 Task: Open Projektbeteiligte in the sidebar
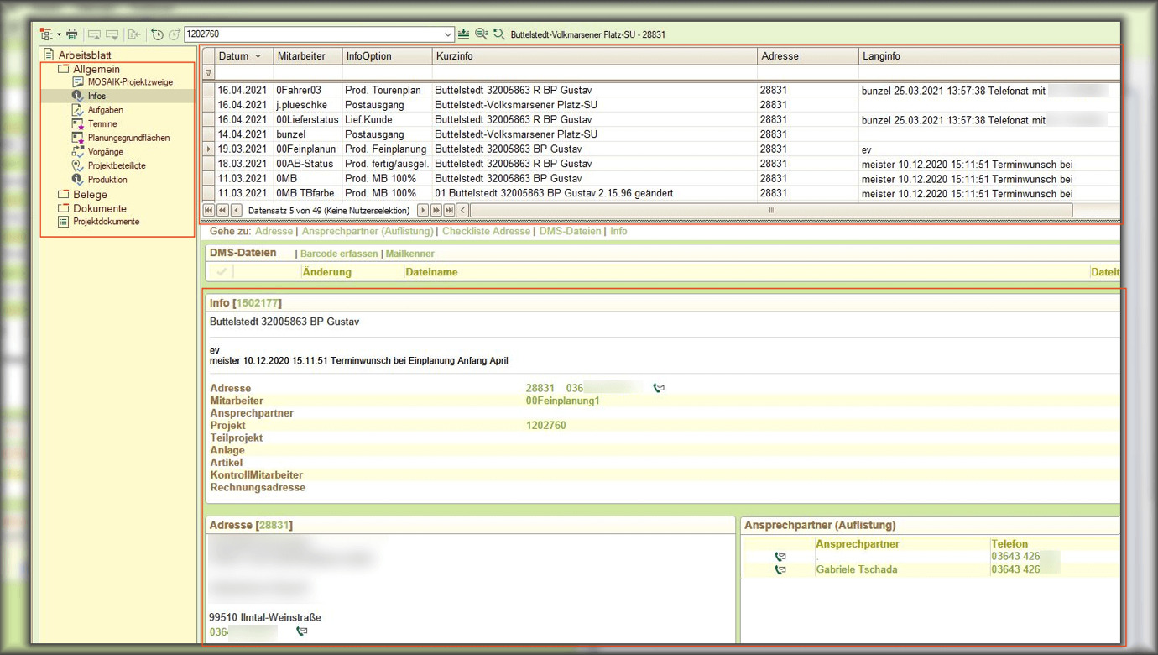pos(116,166)
